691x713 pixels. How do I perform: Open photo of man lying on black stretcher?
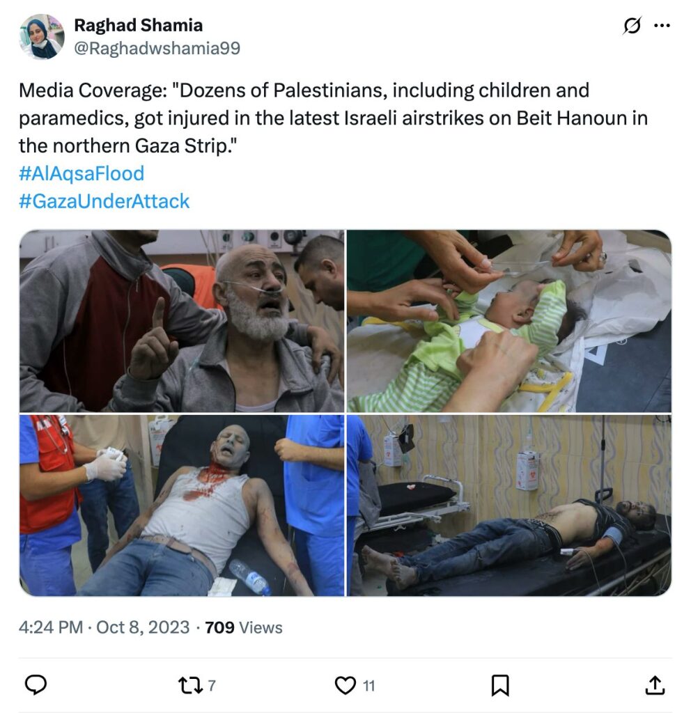509,506
